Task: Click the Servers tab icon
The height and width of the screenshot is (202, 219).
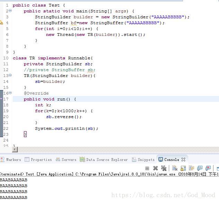Action: click(58, 159)
